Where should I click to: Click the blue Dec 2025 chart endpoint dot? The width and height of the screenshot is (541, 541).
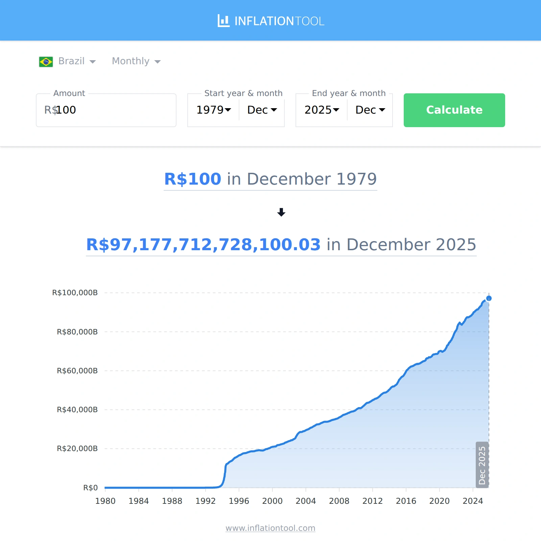[x=489, y=298]
